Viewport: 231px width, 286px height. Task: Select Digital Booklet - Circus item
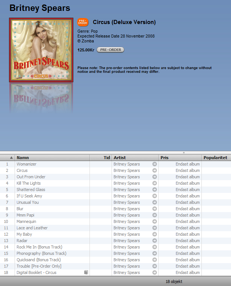pos(36,272)
